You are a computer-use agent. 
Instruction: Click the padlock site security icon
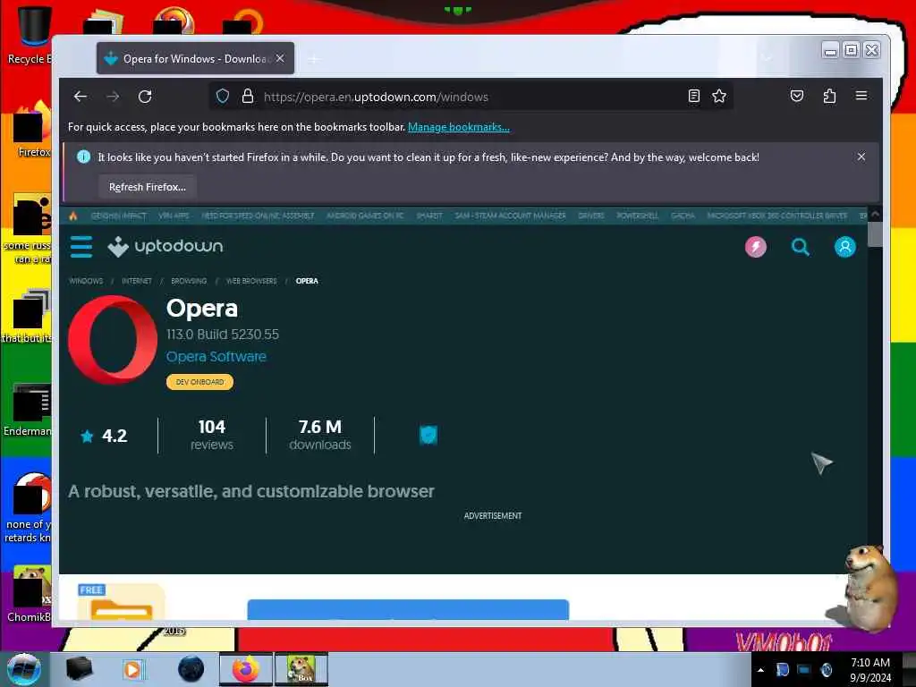click(x=248, y=97)
